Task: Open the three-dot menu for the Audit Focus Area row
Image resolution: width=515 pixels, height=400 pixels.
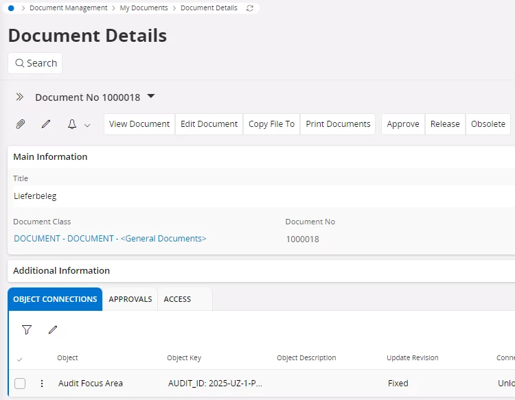Action: tap(42, 384)
